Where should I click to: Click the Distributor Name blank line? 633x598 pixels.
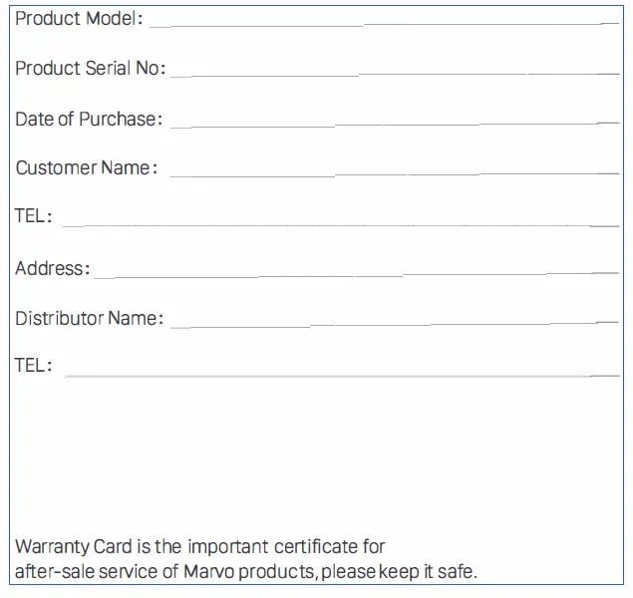(394, 324)
